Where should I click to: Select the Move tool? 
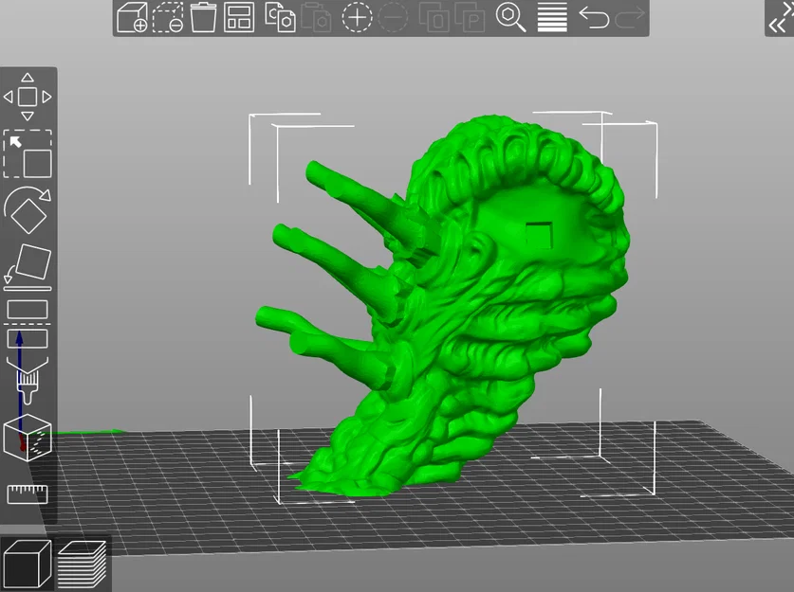(x=28, y=97)
